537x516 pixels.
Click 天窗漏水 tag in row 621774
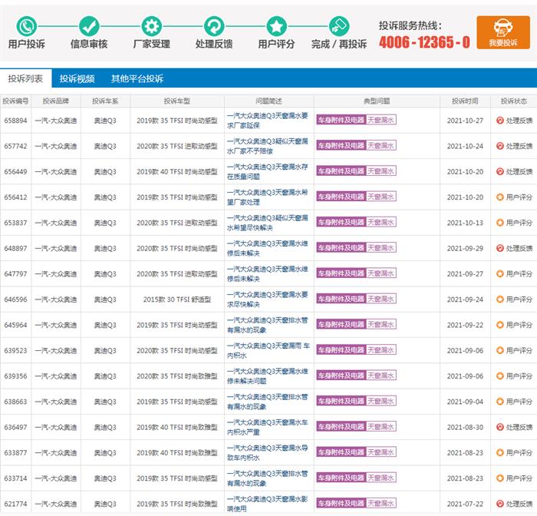(381, 503)
